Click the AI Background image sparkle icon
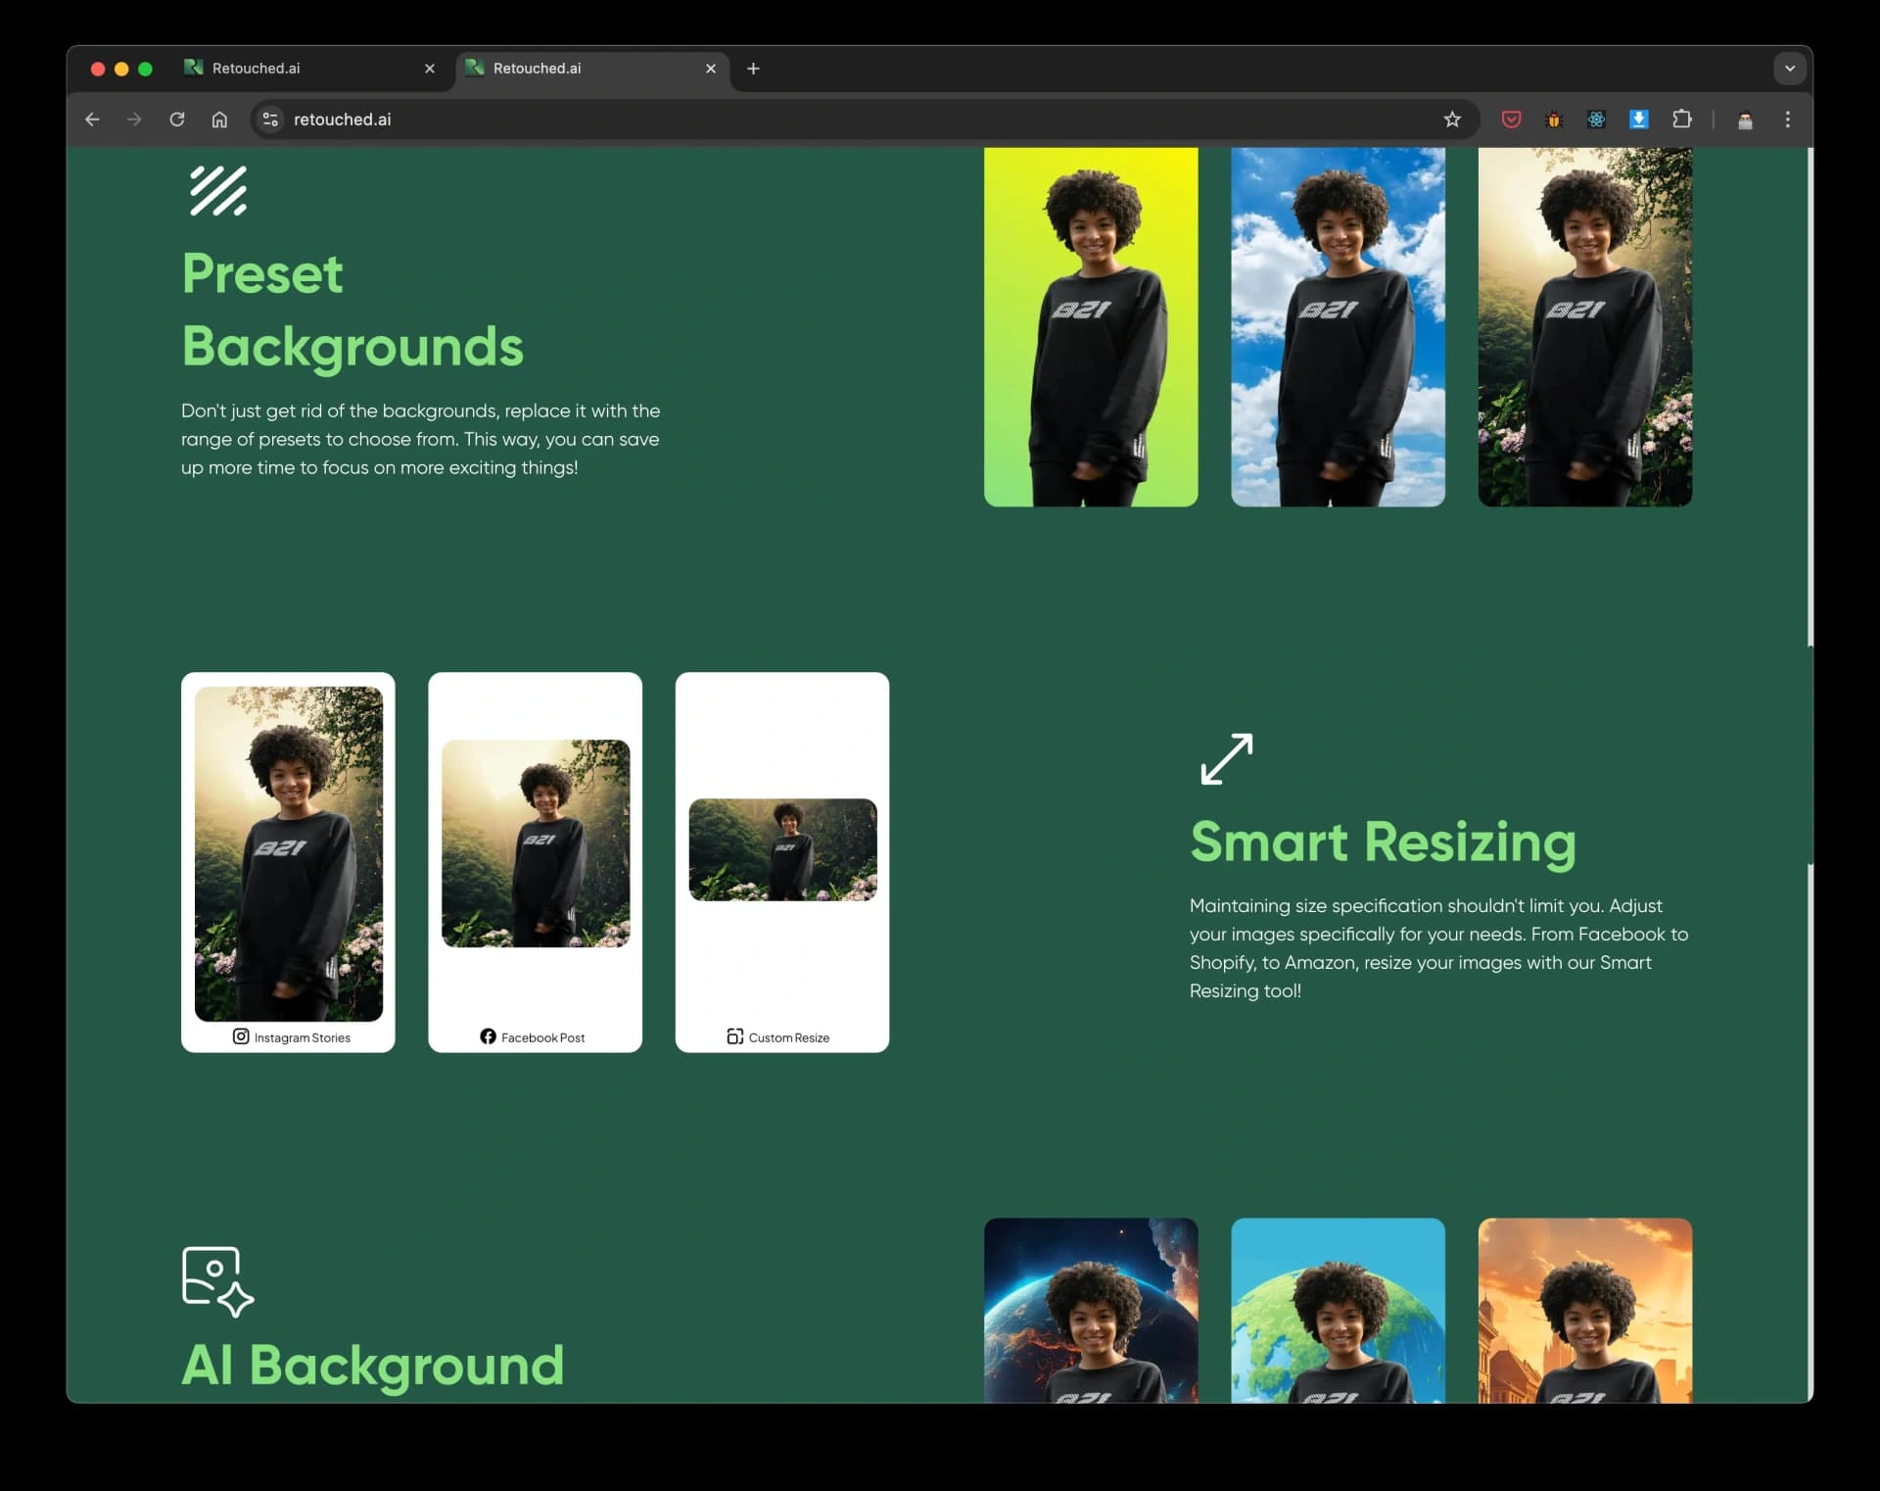Screen dimensions: 1880x1491 click(x=218, y=1281)
